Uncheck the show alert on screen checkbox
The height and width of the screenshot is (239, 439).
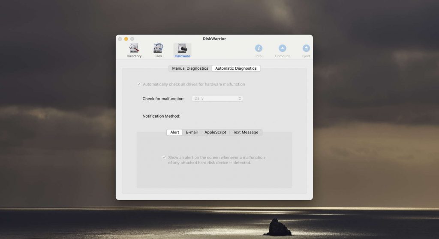(164, 157)
